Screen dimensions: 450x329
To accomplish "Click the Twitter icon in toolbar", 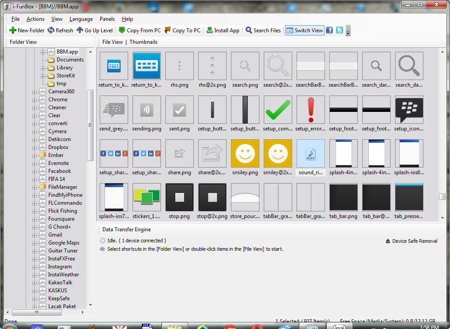I will click(x=340, y=30).
